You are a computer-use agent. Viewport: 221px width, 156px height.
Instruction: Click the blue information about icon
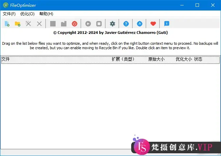pyautogui.click(x=166, y=23)
